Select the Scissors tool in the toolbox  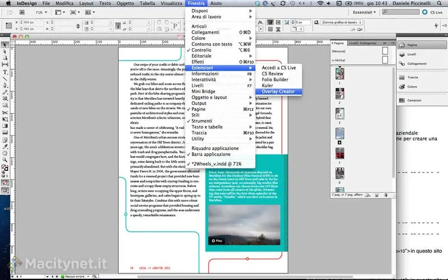[5, 112]
